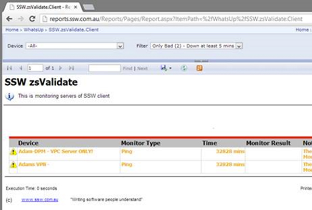Image resolution: width=312 pixels, height=210 pixels.
Task: Click the current page number field
Action: click(x=35, y=68)
